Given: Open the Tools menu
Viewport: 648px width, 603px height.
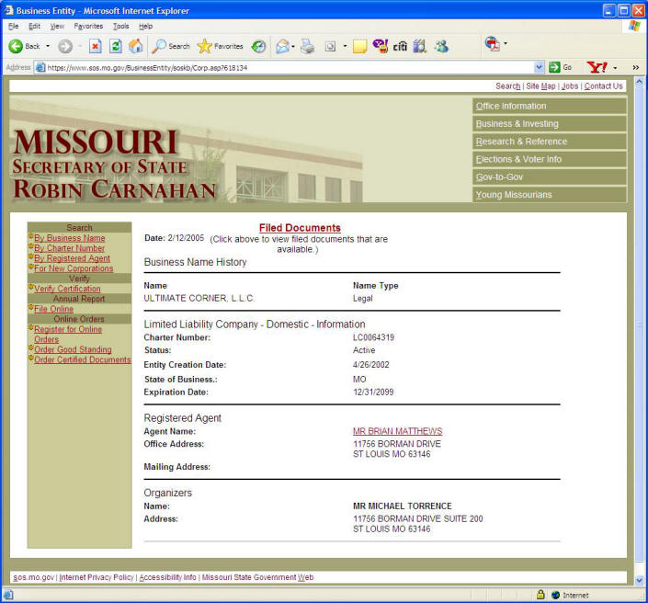Looking at the screenshot, I should 120,26.
